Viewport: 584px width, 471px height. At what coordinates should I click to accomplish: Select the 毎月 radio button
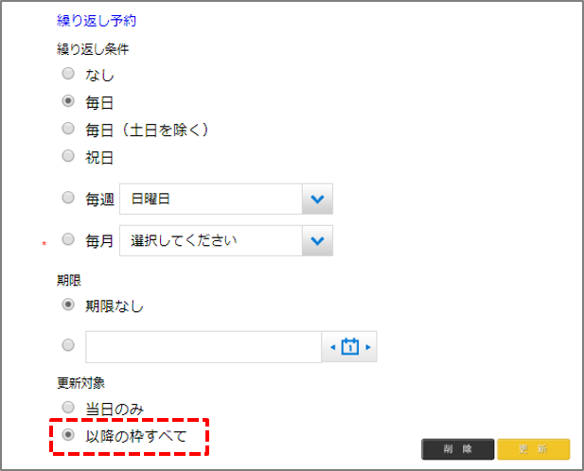pyautogui.click(x=68, y=240)
